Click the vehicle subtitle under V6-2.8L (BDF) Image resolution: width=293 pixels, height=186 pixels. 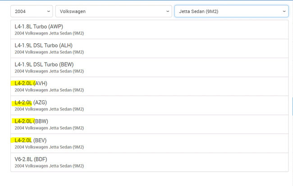pyautogui.click(x=49, y=166)
